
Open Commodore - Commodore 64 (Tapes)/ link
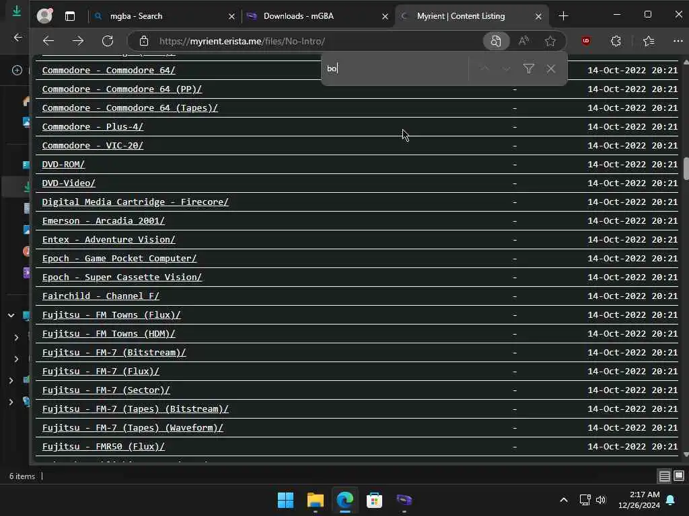pyautogui.click(x=130, y=108)
